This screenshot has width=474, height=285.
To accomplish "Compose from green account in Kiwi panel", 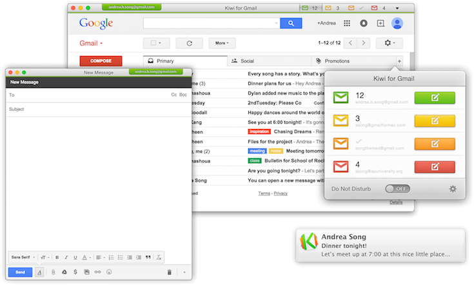I will tap(435, 97).
